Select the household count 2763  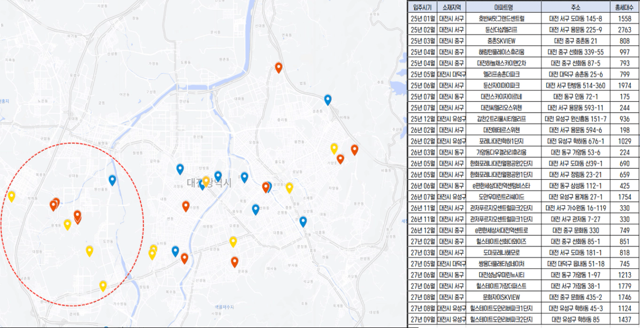tap(625, 30)
